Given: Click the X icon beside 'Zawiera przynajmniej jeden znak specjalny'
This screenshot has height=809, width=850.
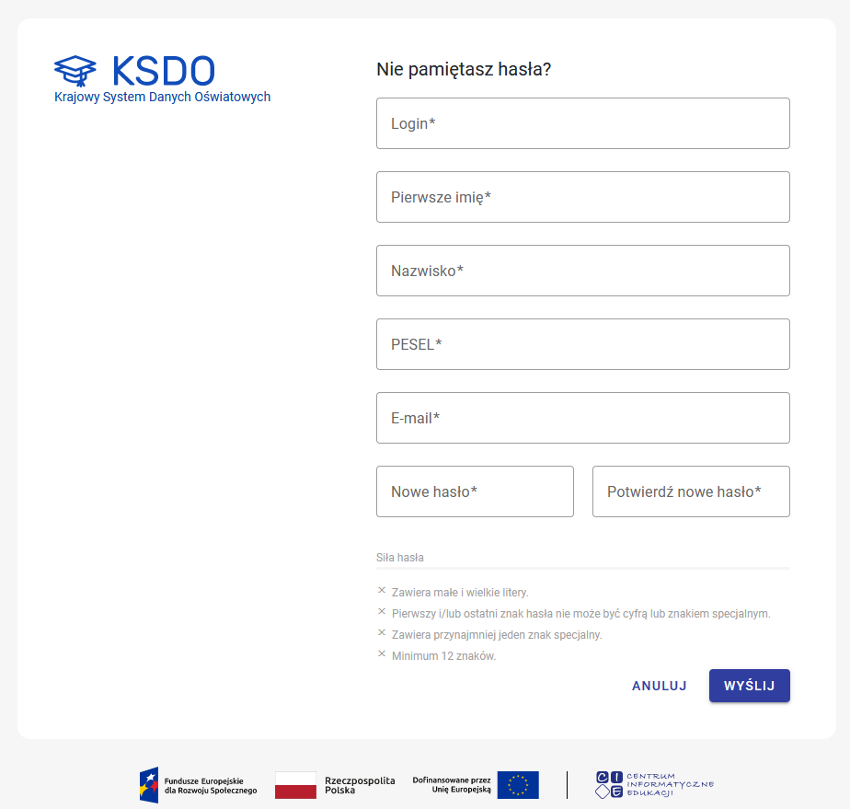Looking at the screenshot, I should (x=382, y=633).
